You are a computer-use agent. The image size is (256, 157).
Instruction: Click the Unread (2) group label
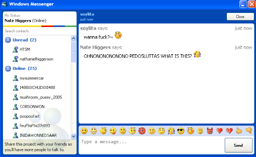[x=24, y=40]
